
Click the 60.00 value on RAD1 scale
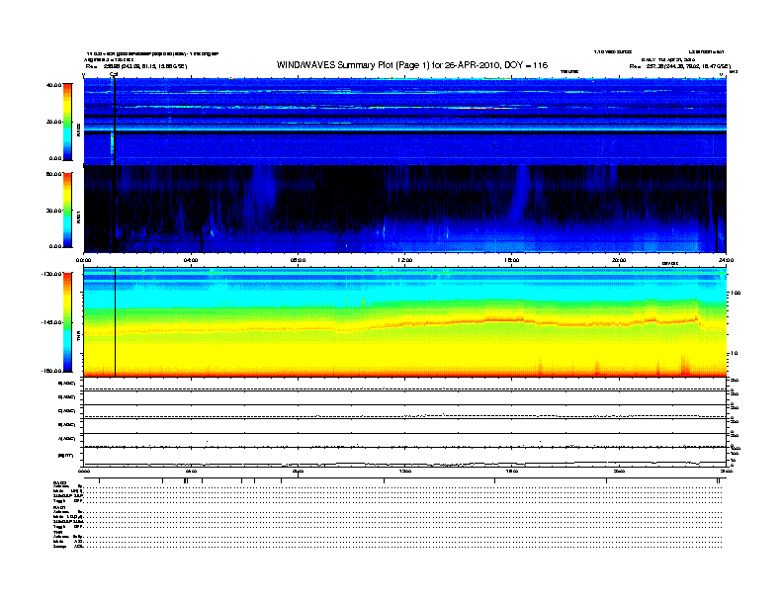tap(54, 174)
